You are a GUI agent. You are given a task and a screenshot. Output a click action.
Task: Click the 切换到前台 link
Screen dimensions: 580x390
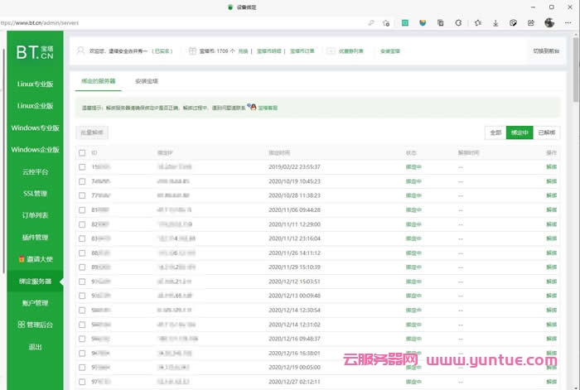point(545,51)
